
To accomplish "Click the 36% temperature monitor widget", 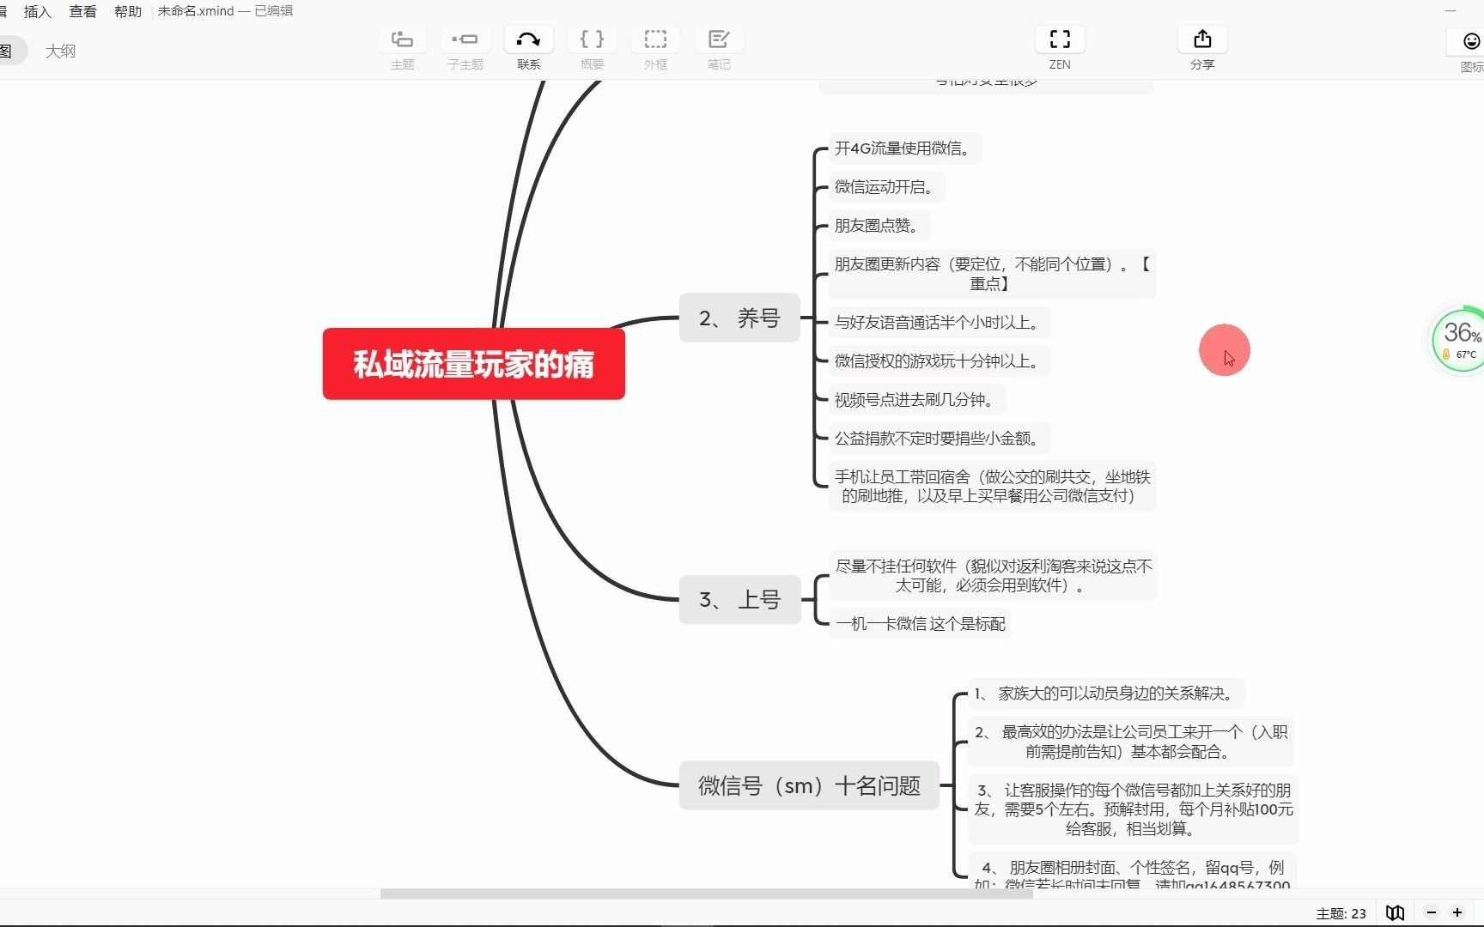I will (1460, 340).
